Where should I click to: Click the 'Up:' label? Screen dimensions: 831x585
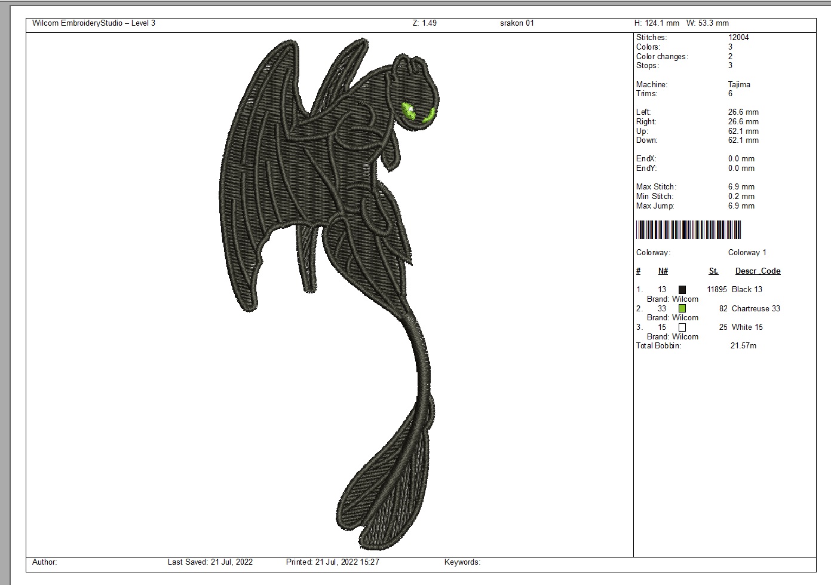642,131
